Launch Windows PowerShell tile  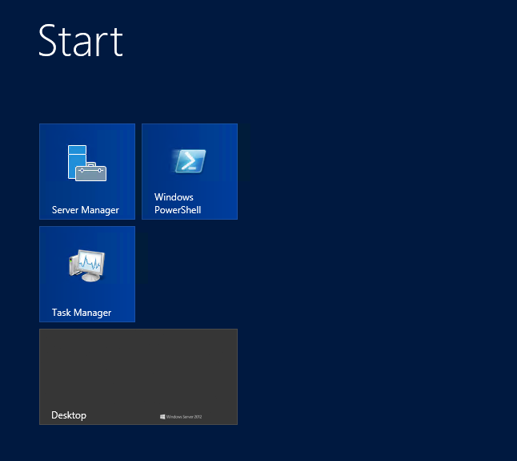(x=190, y=172)
